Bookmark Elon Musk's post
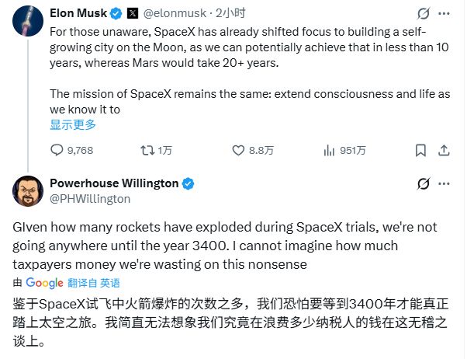 click(x=420, y=151)
